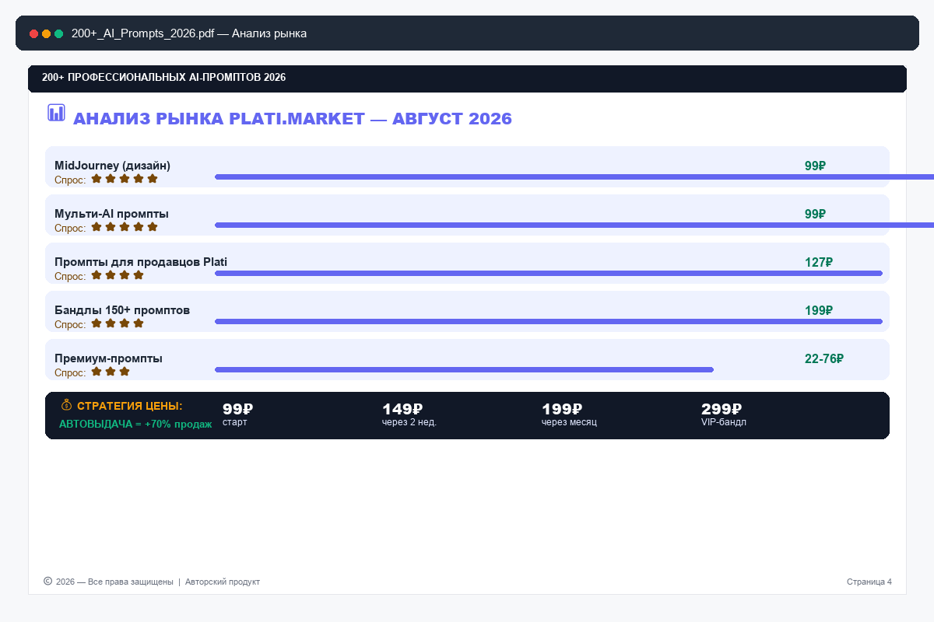Screen dimensions: 934x622
Task: Click the 149₽ 'через 2 нед.' price
Action: [x=402, y=409]
